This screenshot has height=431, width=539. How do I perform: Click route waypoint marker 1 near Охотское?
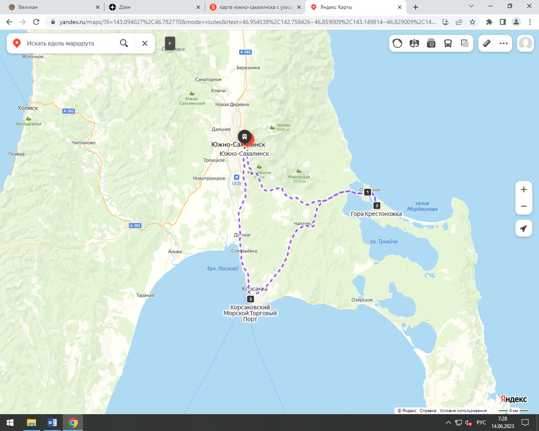point(367,192)
